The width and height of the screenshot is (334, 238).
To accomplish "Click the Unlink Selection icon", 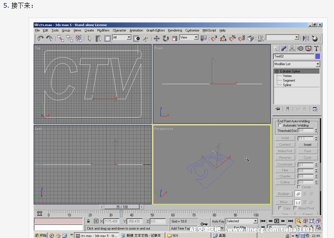I will (x=70, y=39).
